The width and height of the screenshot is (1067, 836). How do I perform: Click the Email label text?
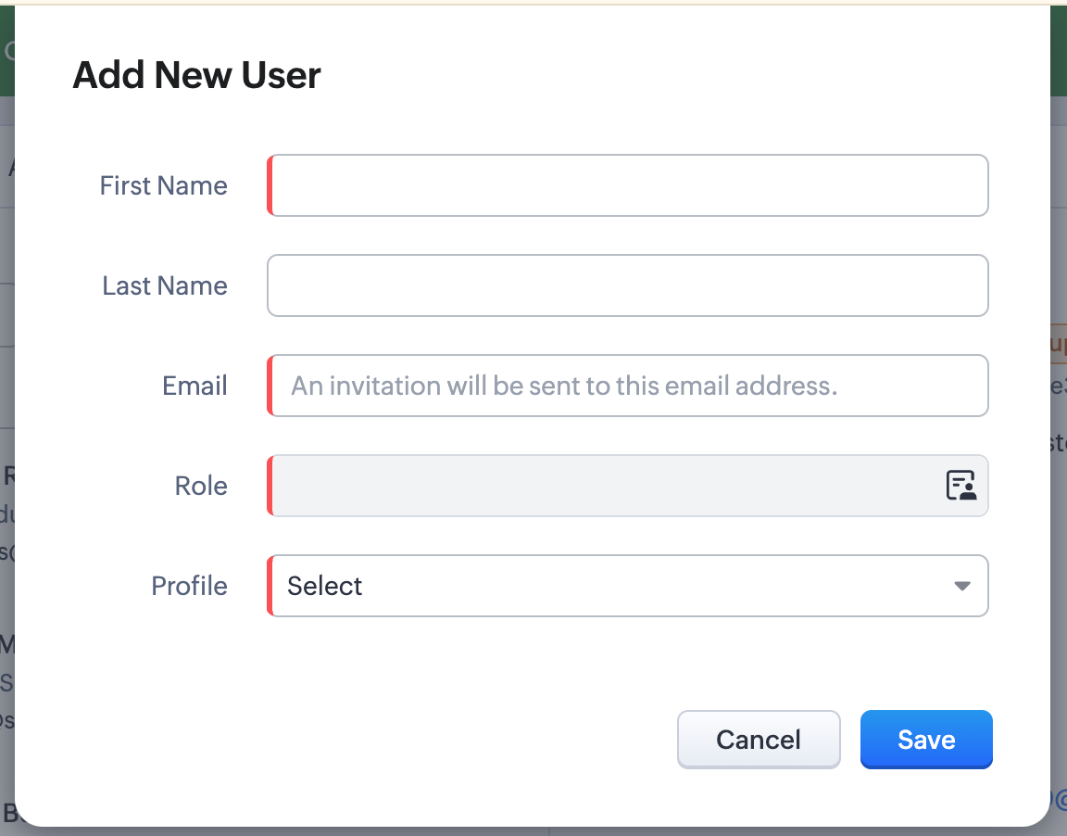point(195,386)
